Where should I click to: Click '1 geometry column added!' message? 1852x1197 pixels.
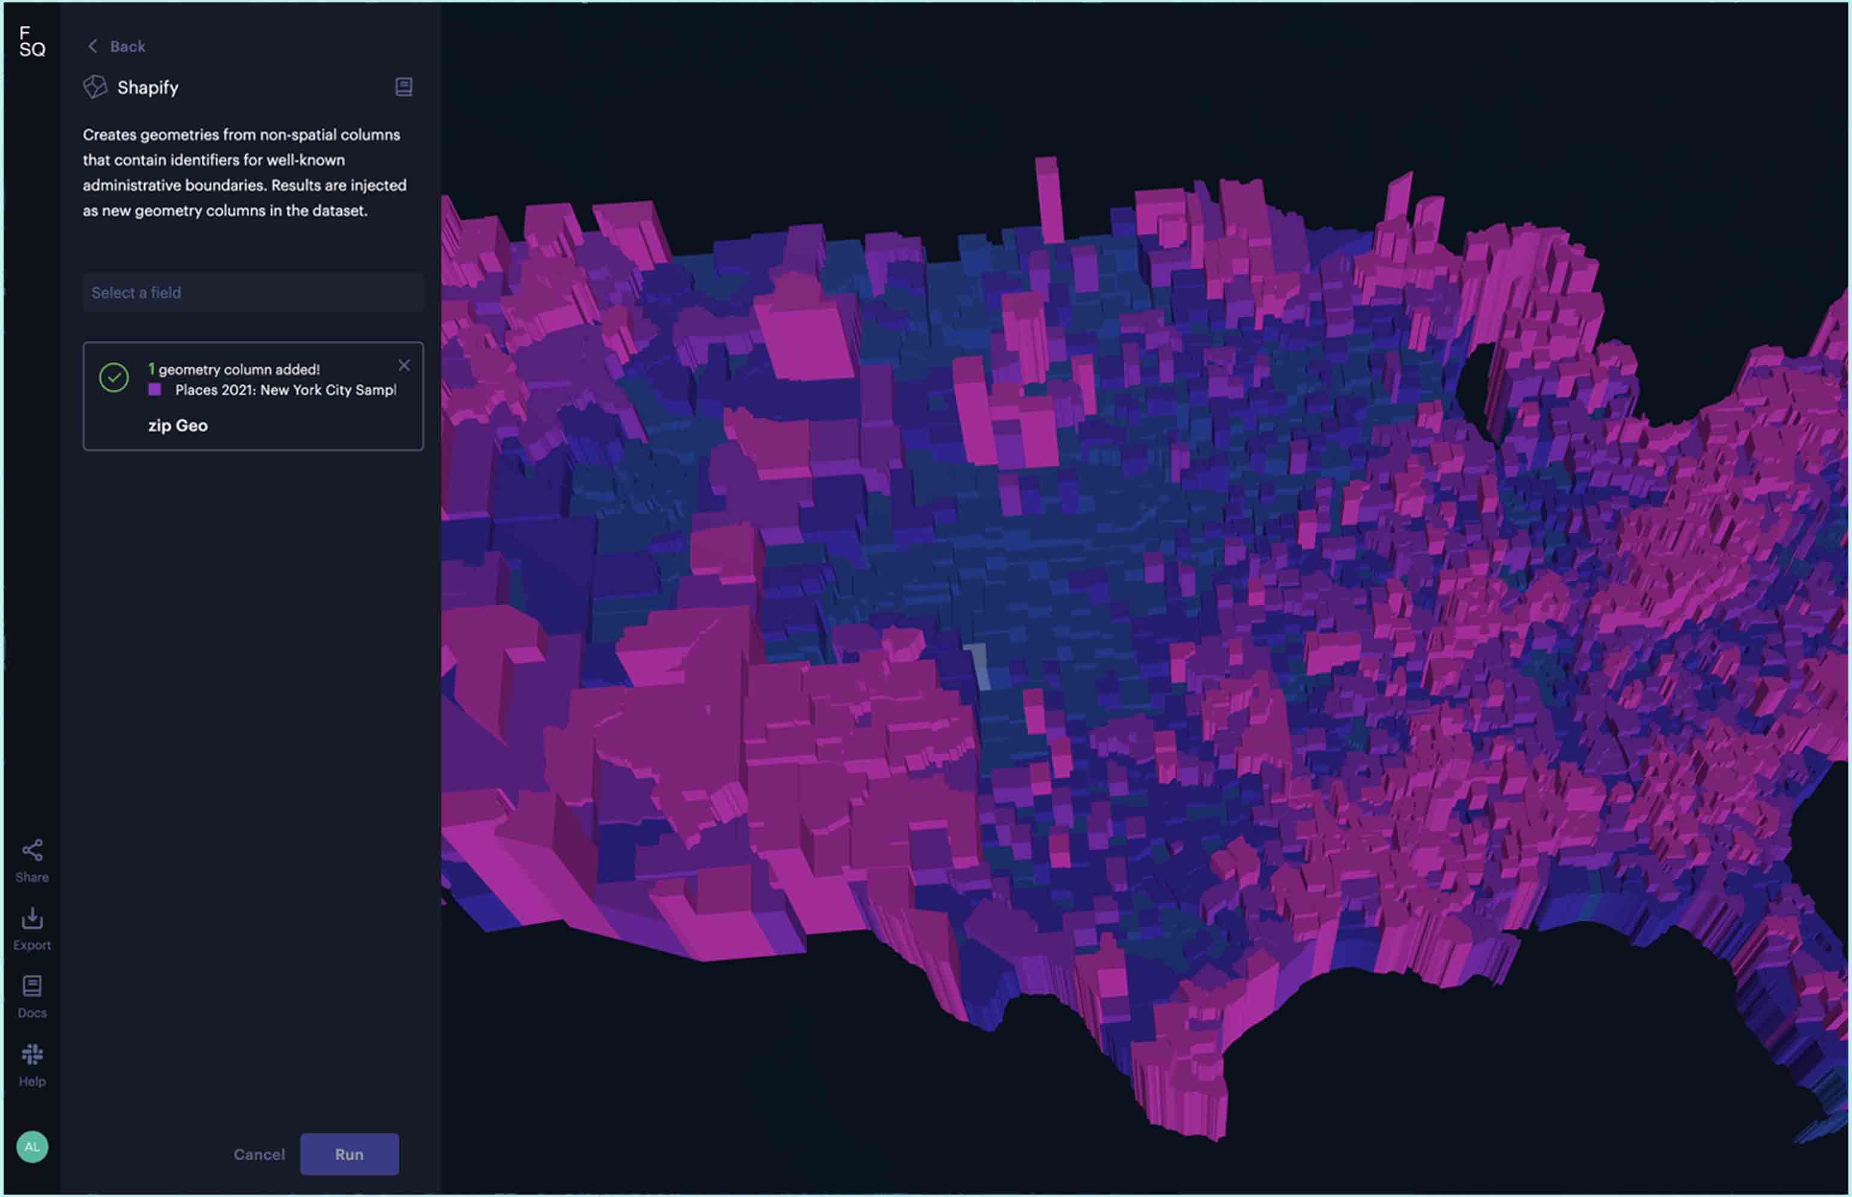pos(234,370)
